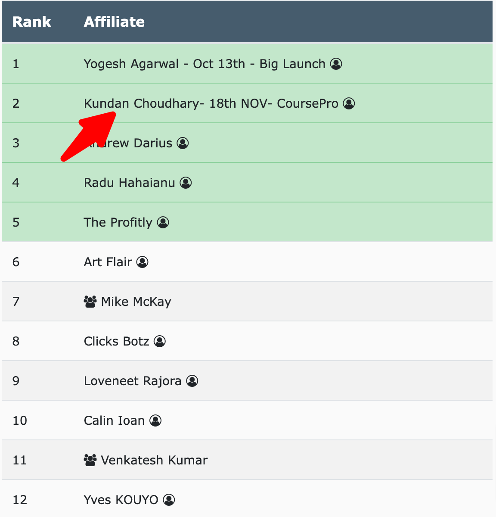Select the profile icon beside Clicks Botz

(159, 341)
